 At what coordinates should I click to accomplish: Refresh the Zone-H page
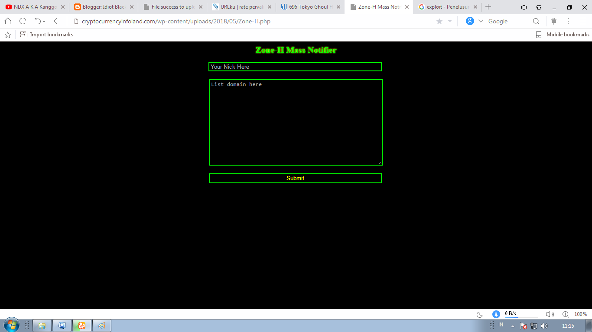(x=22, y=21)
